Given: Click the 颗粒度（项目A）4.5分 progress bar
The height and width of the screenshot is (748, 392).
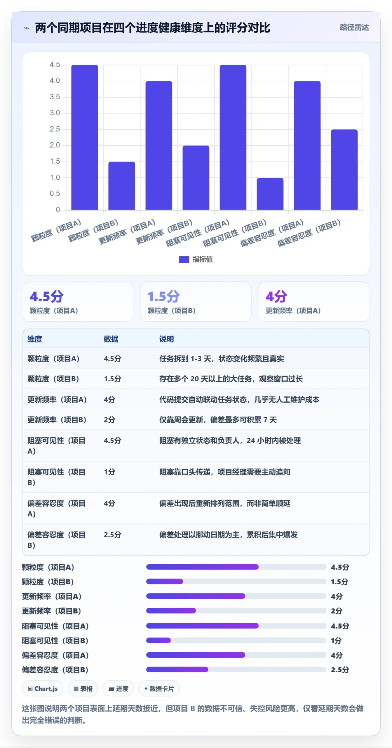Looking at the screenshot, I should (x=236, y=567).
